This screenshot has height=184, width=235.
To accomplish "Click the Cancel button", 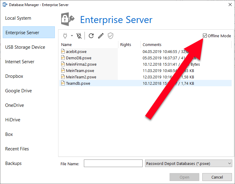I will (217, 177).
